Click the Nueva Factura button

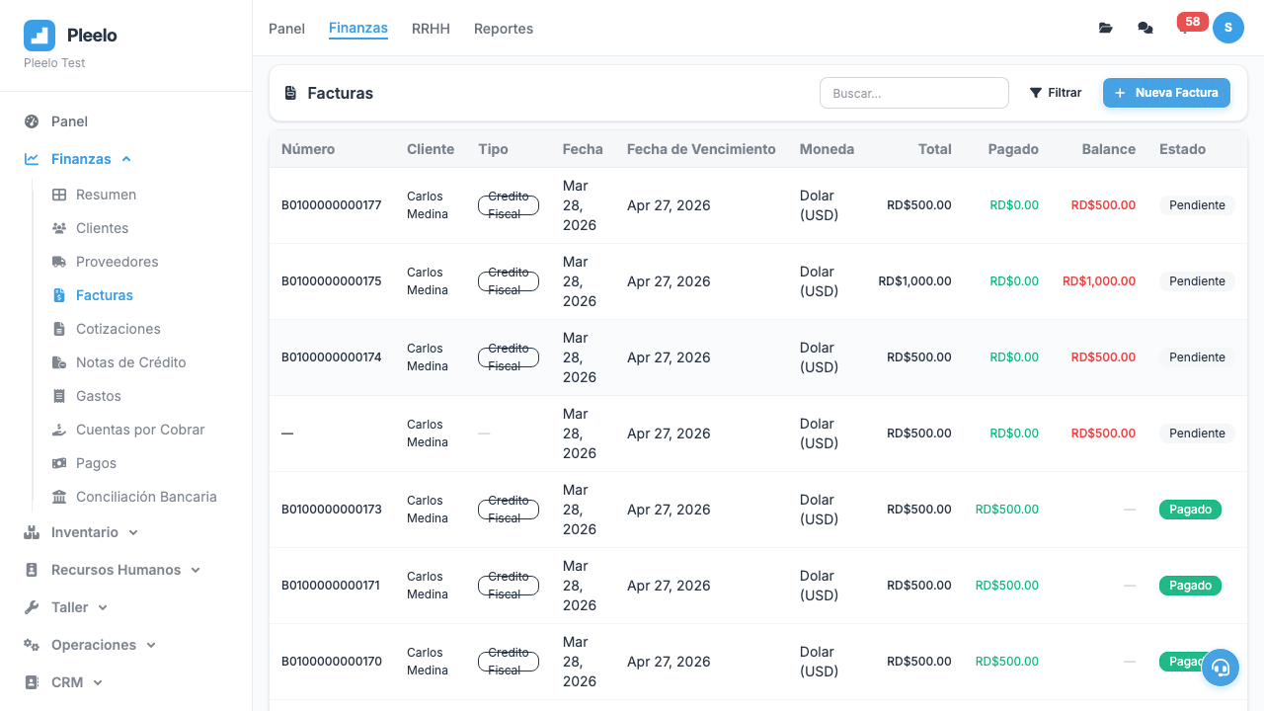[1166, 93]
